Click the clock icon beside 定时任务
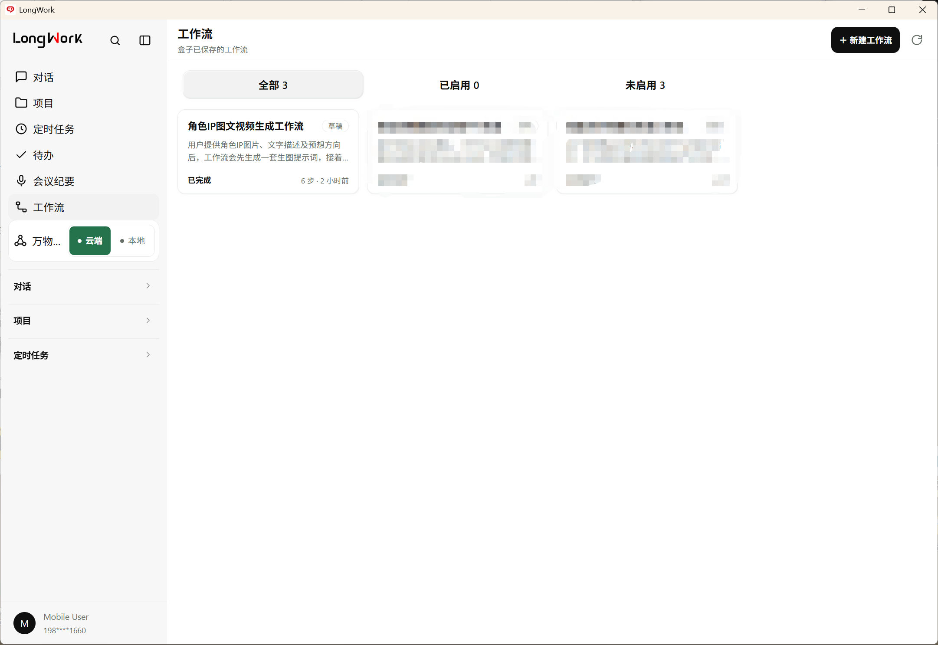 pyautogui.click(x=21, y=129)
